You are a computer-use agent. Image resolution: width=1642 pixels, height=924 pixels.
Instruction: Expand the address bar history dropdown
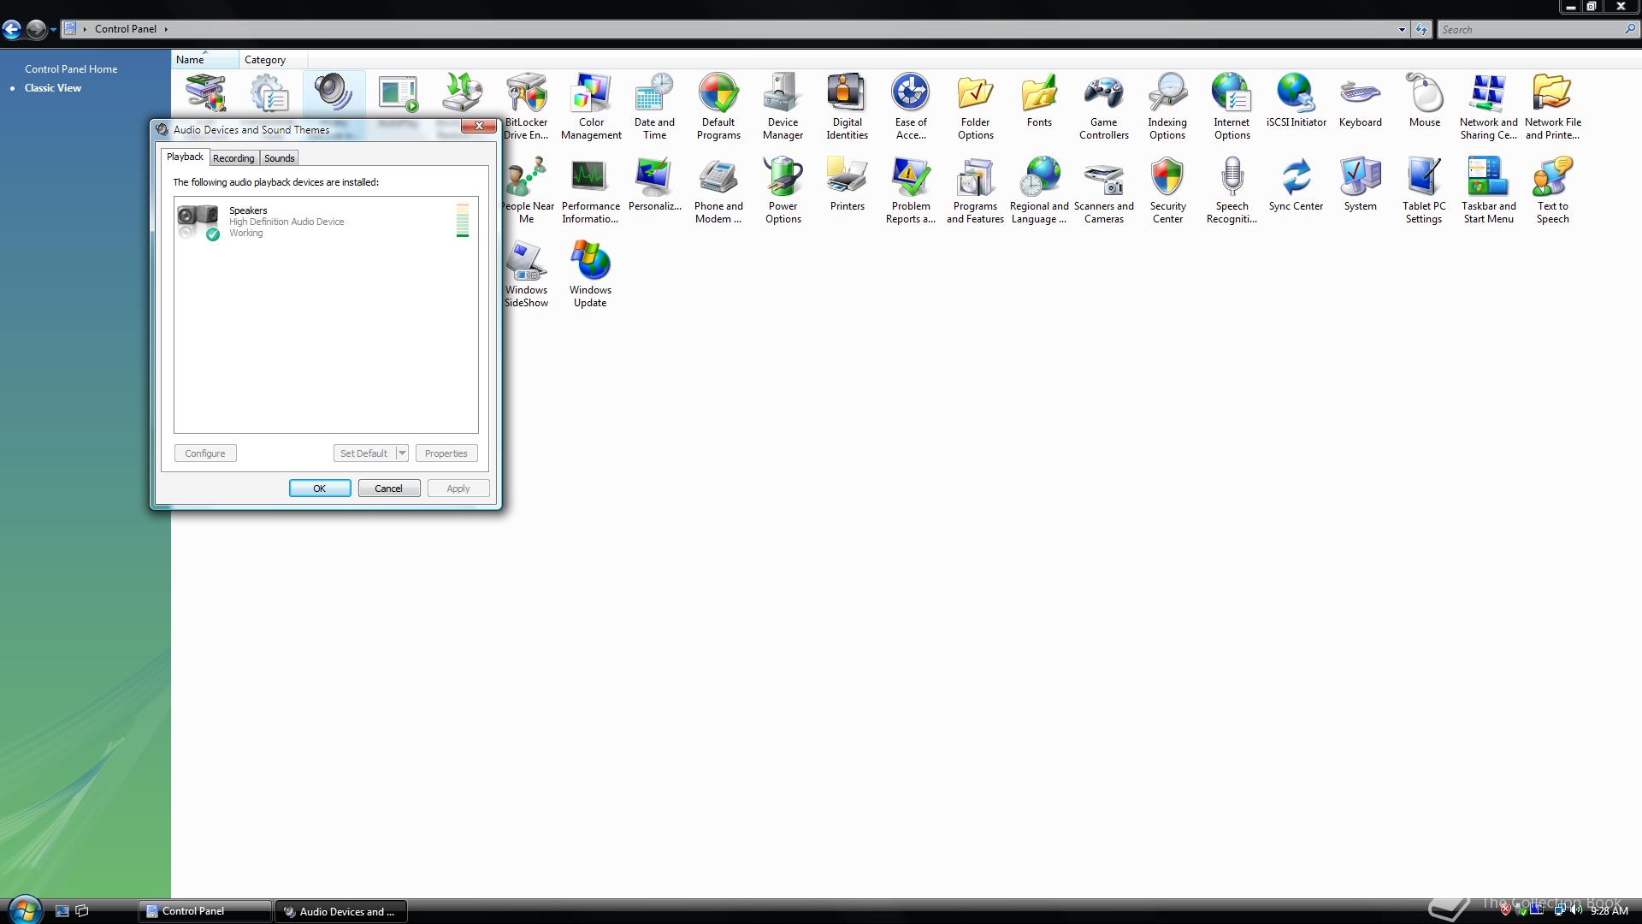coord(1402,29)
